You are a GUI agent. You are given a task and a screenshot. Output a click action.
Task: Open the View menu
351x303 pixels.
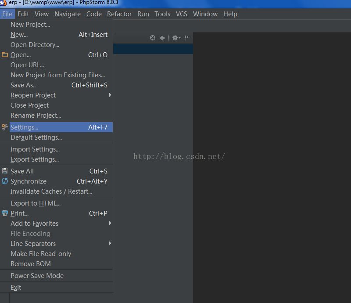41,14
